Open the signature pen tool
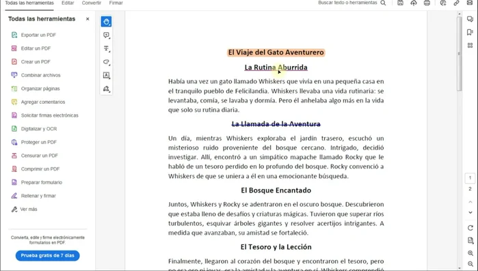 click(107, 89)
